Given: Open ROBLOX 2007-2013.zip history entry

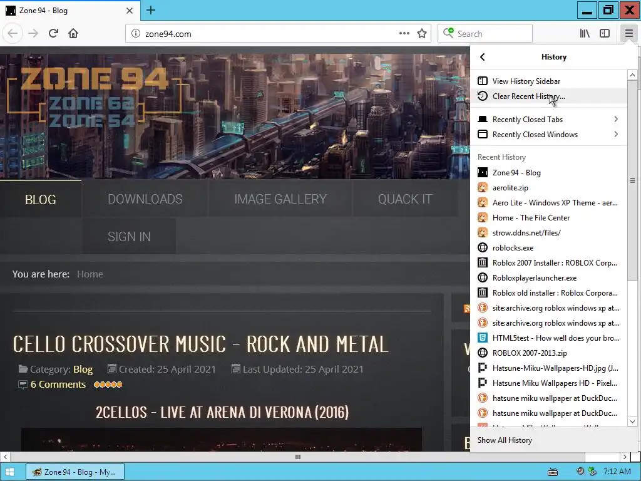Looking at the screenshot, I should tap(548, 353).
